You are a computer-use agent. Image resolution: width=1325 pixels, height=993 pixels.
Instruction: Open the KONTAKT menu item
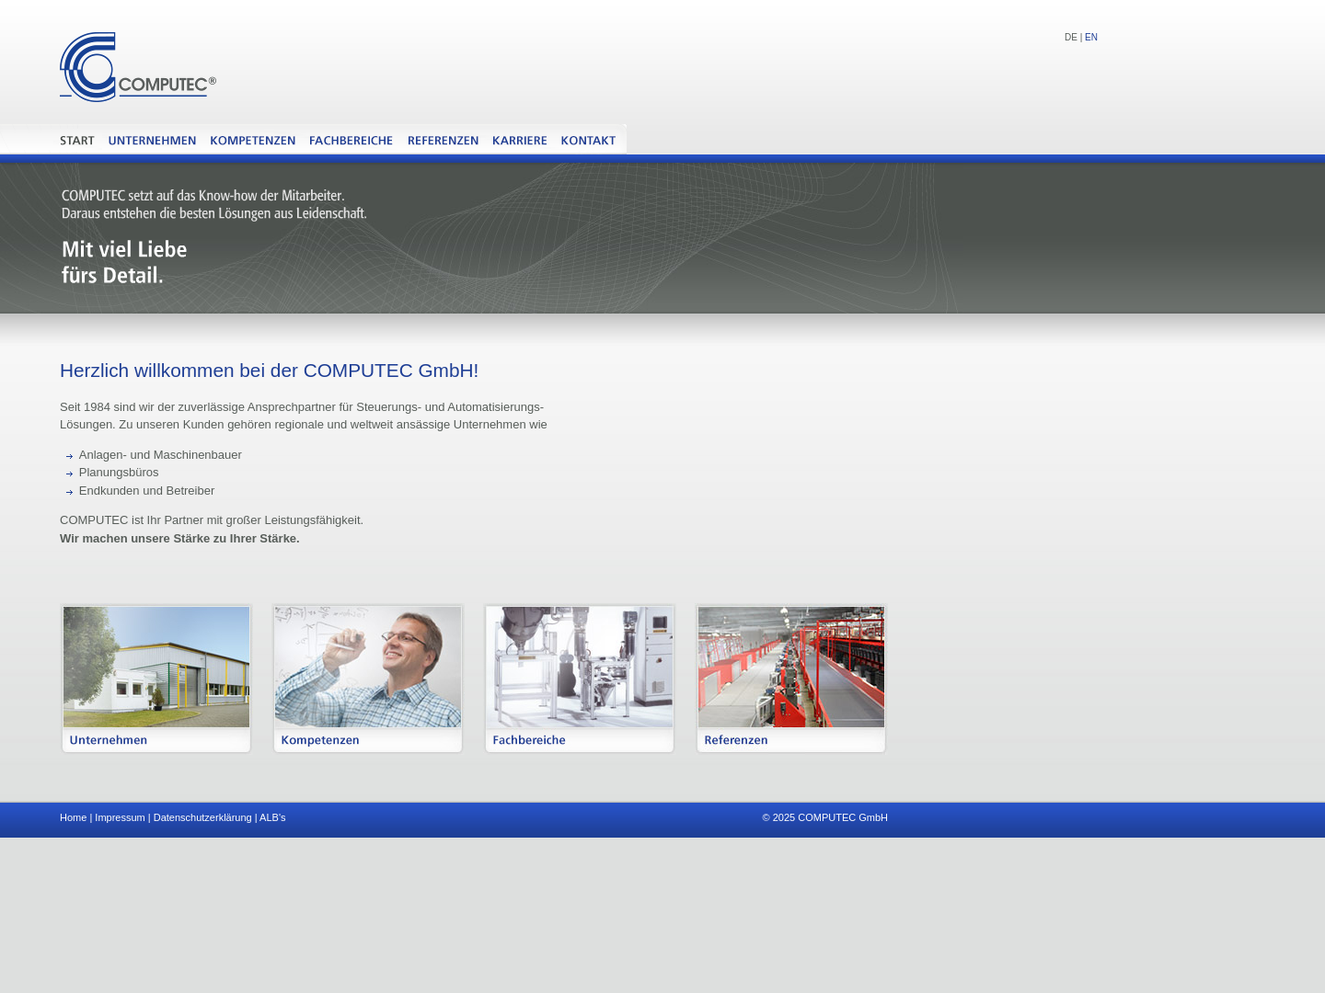click(588, 141)
